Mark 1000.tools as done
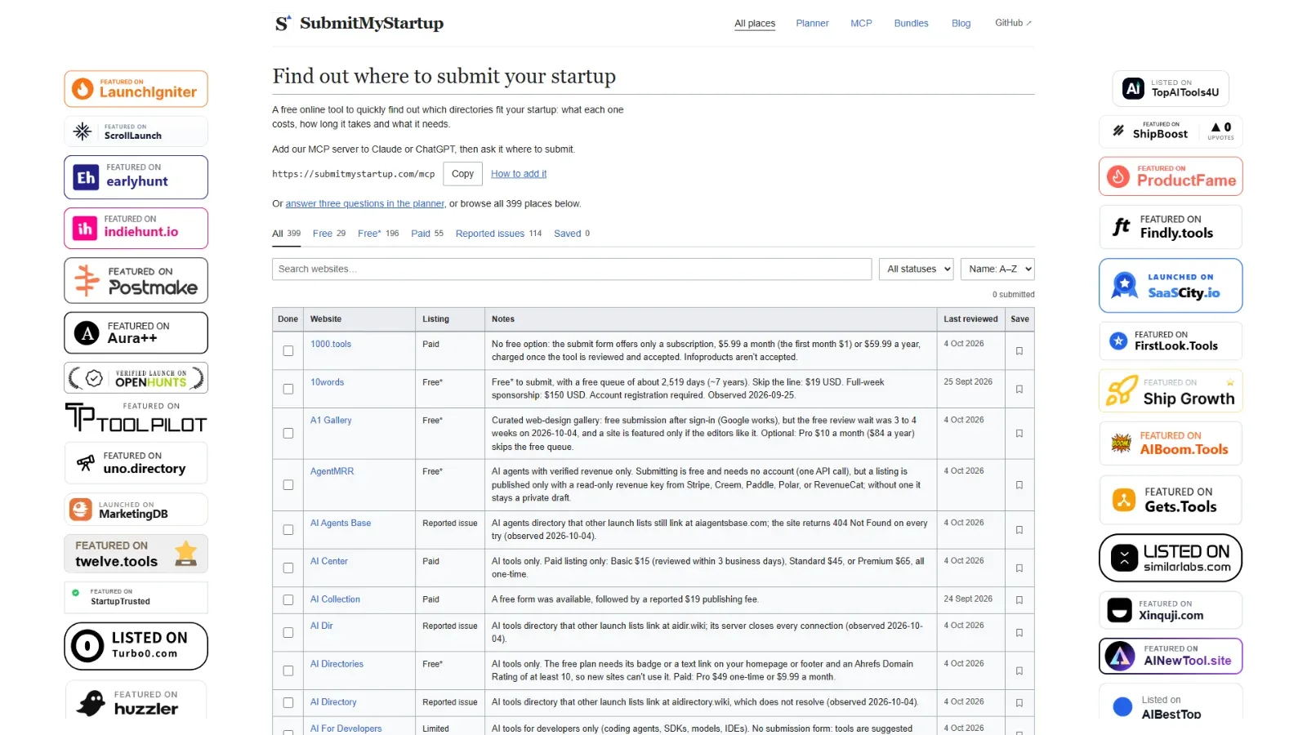Viewport: 1307px width, 735px height. click(288, 351)
